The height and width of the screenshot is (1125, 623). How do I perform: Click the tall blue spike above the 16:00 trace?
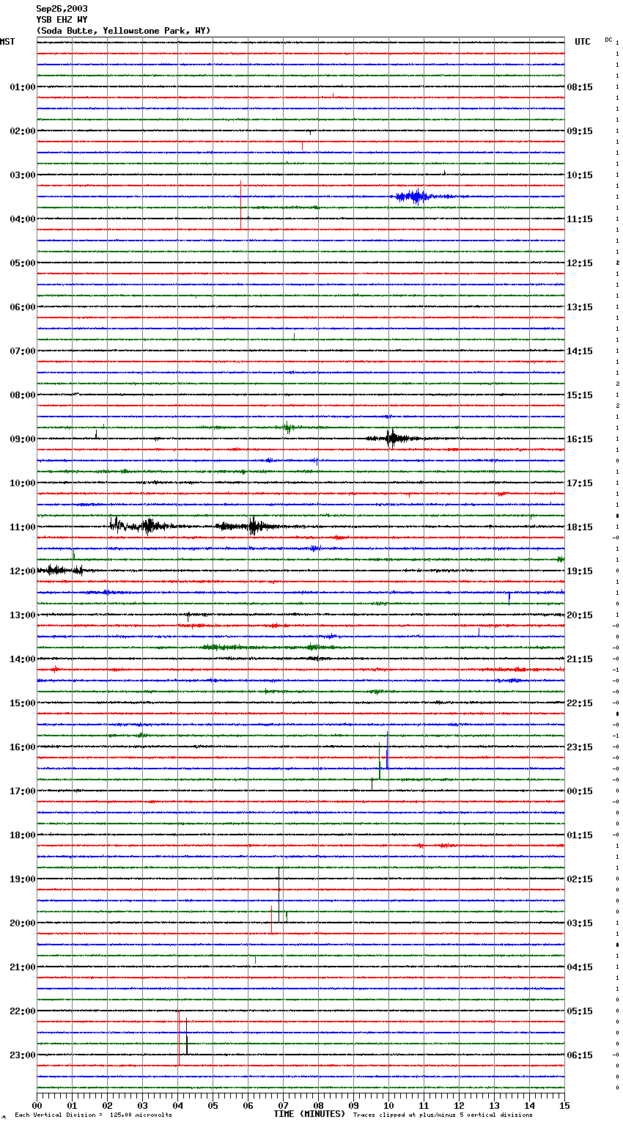[x=387, y=750]
